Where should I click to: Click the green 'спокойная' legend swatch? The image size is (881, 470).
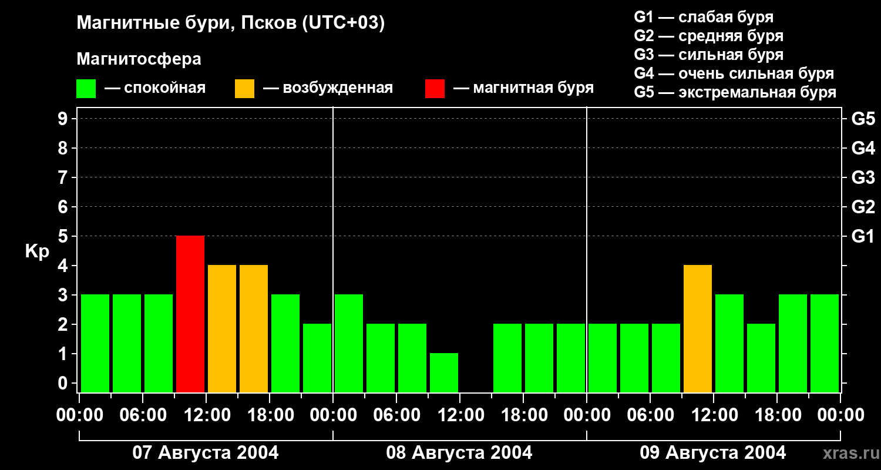coord(86,89)
